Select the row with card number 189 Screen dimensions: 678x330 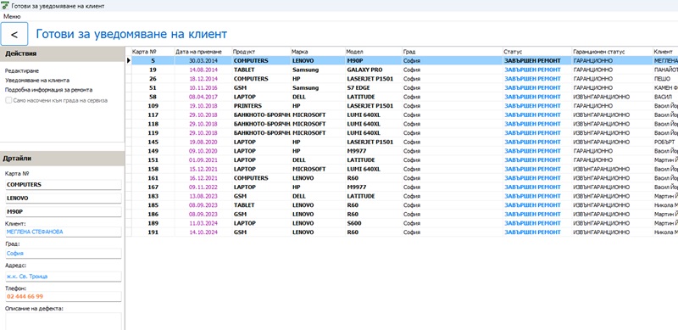pos(402,223)
